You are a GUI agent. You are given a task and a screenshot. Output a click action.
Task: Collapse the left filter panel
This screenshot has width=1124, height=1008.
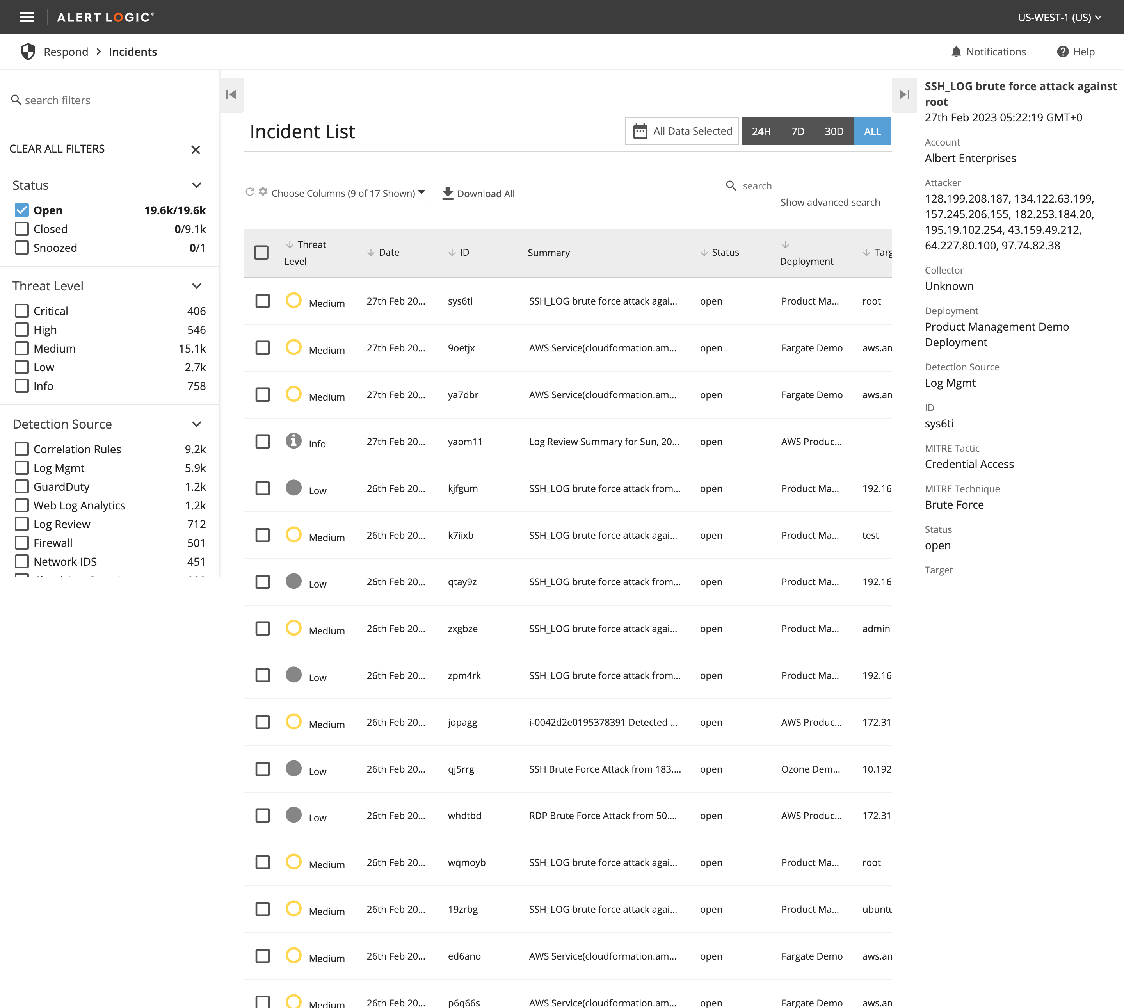[x=231, y=95]
